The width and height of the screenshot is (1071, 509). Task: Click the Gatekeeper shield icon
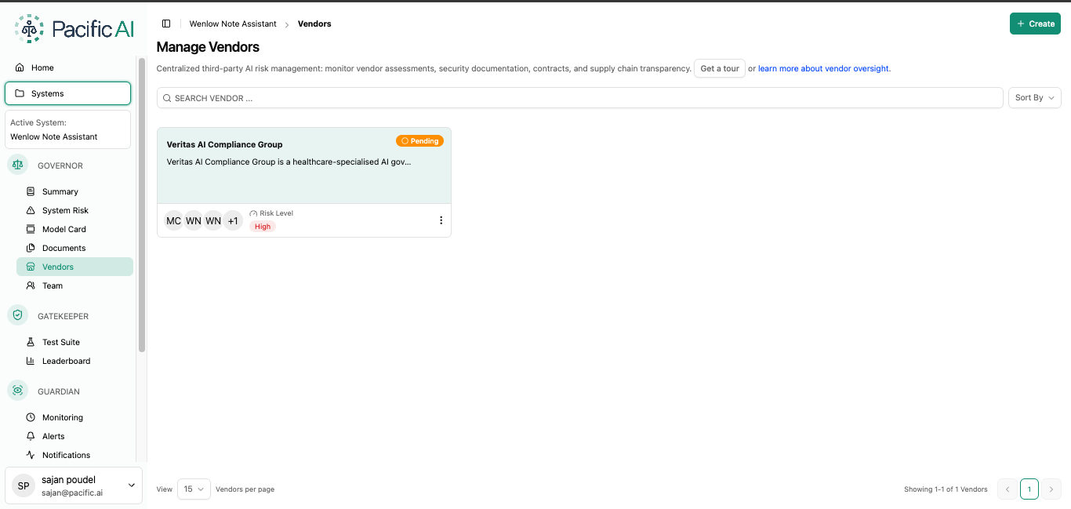(18, 316)
